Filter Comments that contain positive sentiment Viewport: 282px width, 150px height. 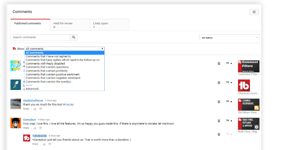click(65, 75)
